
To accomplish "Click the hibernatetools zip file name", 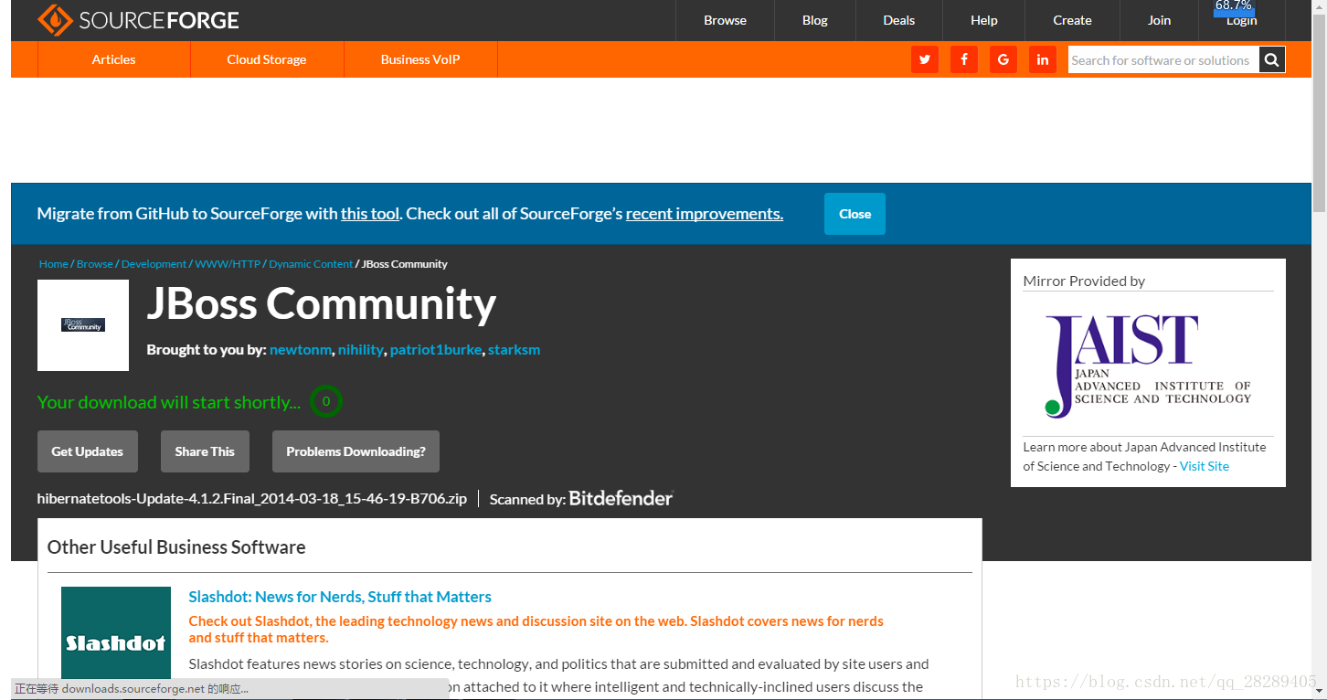I will (252, 499).
